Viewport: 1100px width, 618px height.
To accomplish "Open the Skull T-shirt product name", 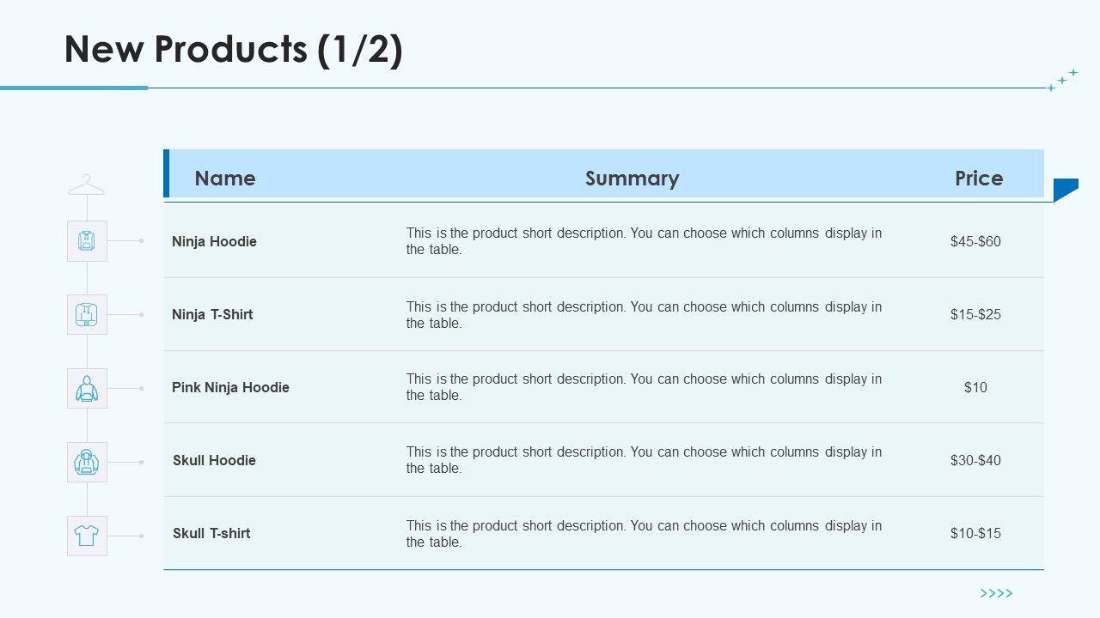I will pyautogui.click(x=211, y=534).
